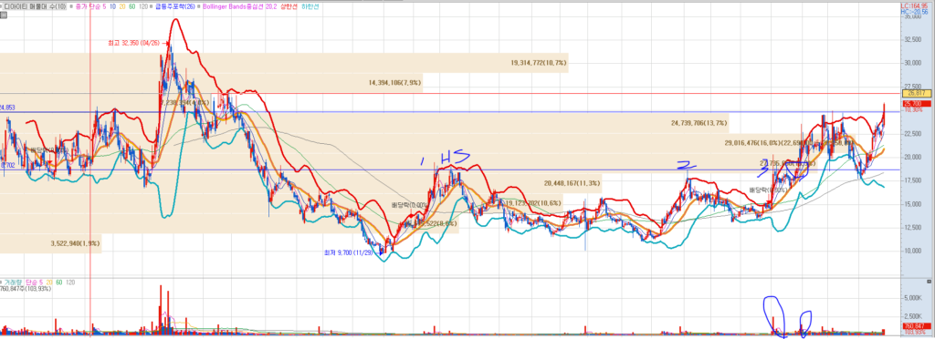
Task: Click the 최고 32,350 (04/26) high label
Action: 134,43
